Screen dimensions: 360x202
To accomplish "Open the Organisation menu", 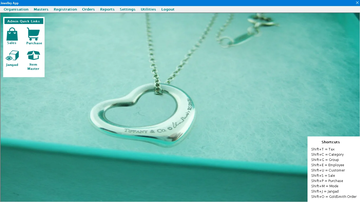I will pyautogui.click(x=16, y=9).
